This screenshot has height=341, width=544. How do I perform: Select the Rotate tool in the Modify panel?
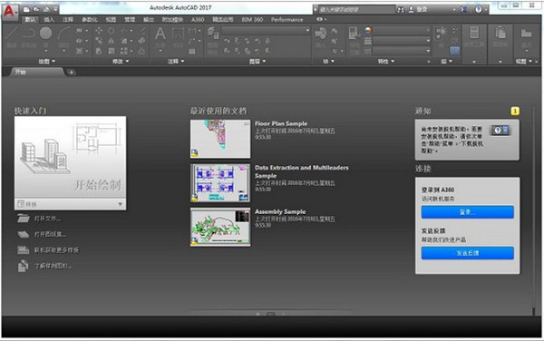coord(111,31)
